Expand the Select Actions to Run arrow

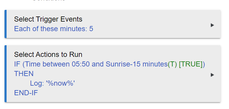click(212, 75)
